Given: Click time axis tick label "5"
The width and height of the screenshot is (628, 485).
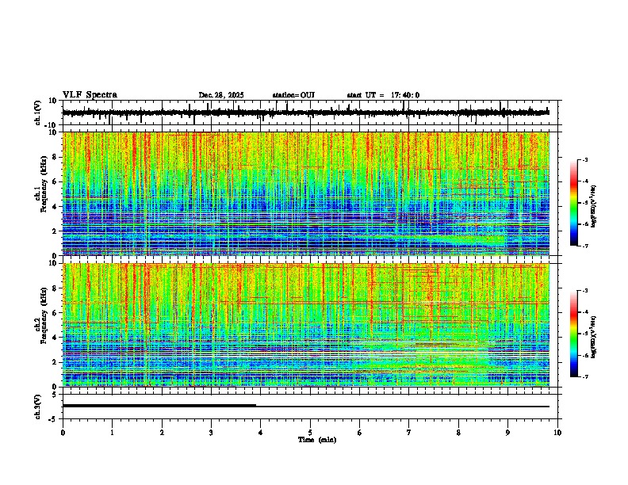Looking at the screenshot, I should tap(310, 432).
